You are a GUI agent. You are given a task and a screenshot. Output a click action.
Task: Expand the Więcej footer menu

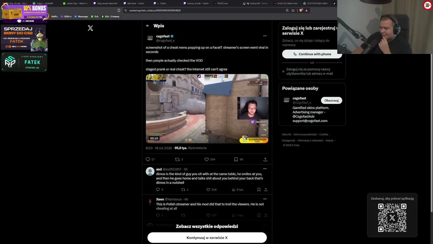coord(331,140)
